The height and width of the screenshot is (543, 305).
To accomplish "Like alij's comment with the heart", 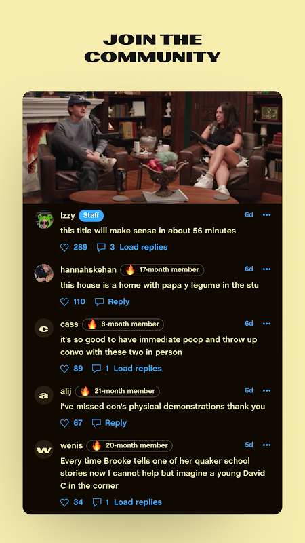I will [x=64, y=423].
